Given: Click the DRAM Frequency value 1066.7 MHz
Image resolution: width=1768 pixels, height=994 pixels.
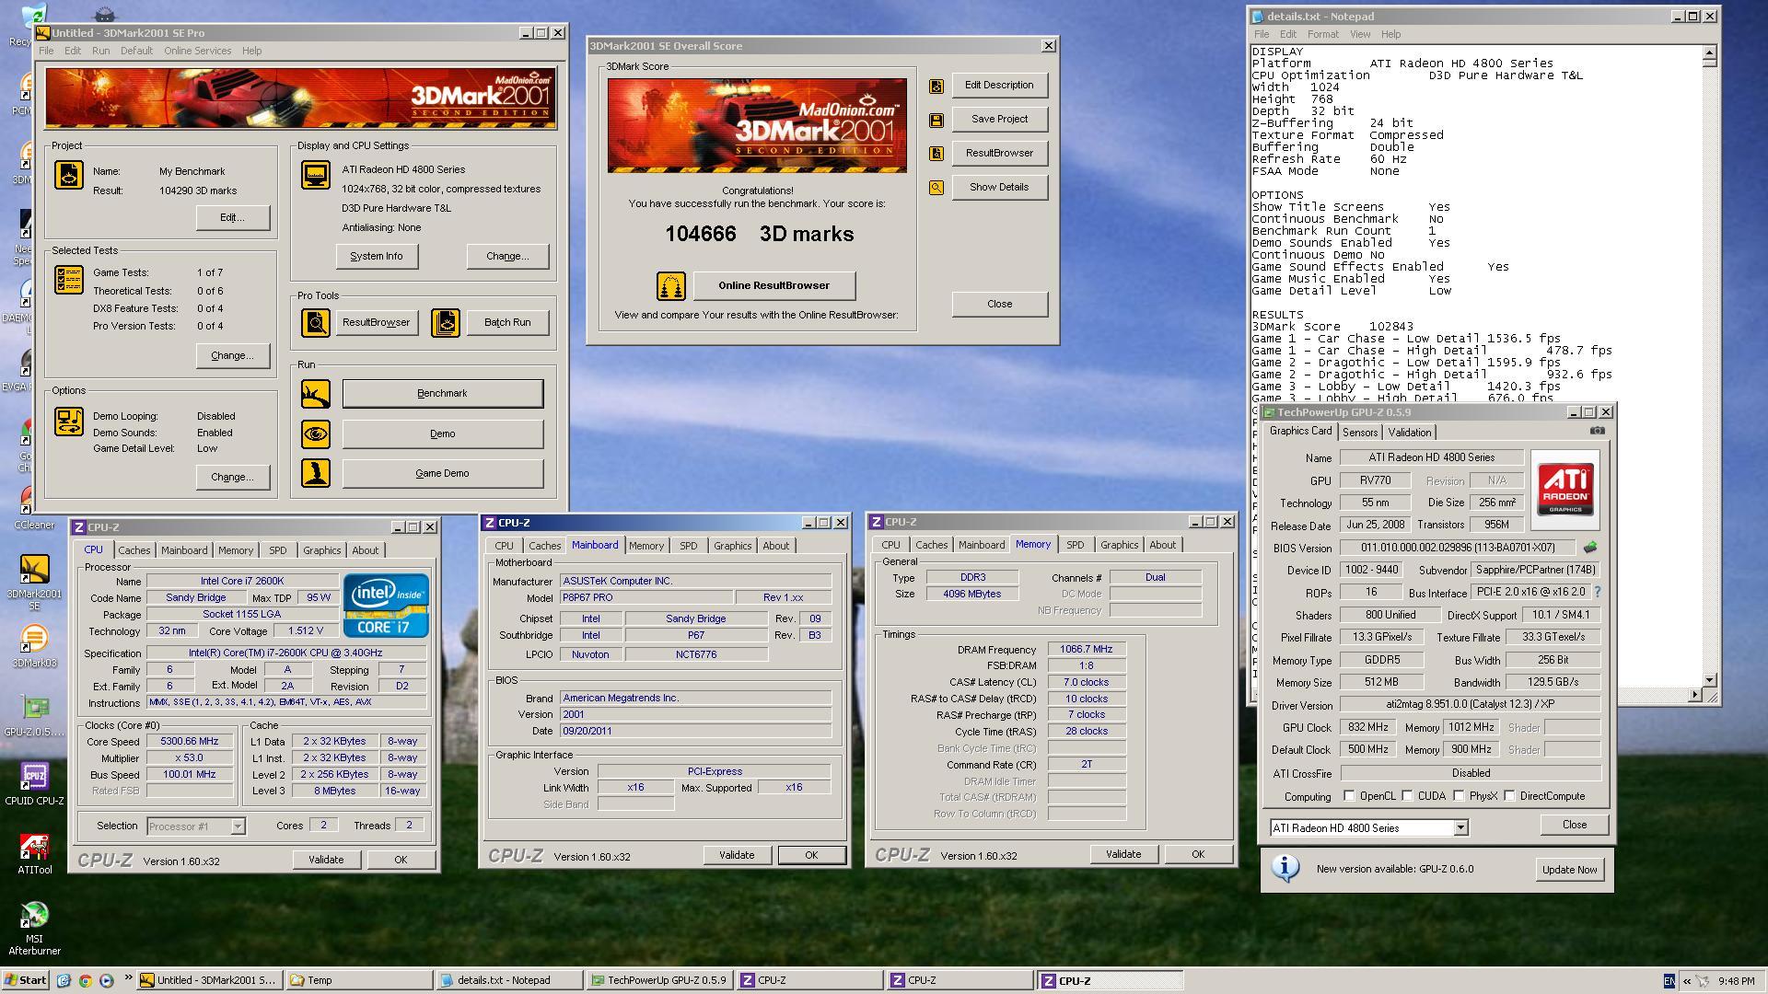Looking at the screenshot, I should pyautogui.click(x=1087, y=650).
